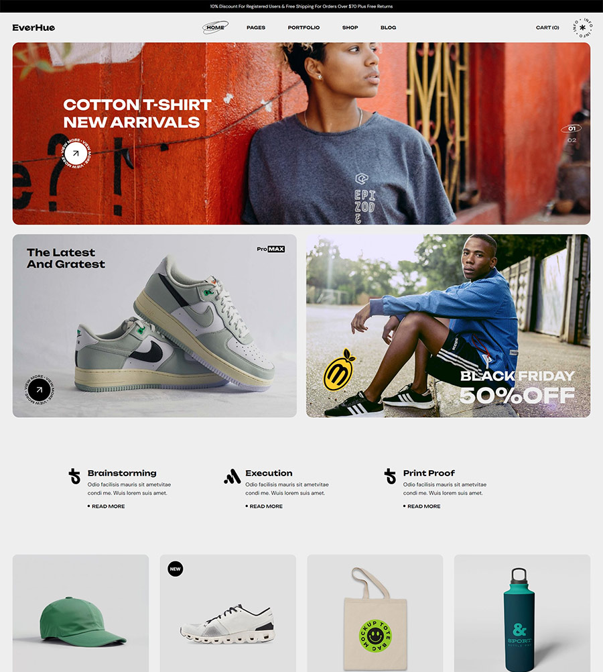Click the Pro MAX label badge
The width and height of the screenshot is (603, 672).
[271, 249]
